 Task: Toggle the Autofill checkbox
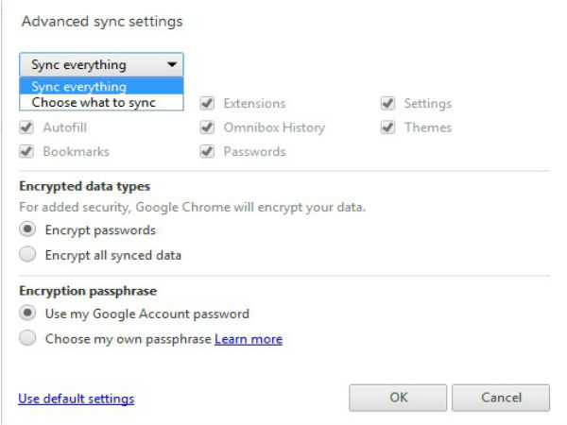(26, 127)
